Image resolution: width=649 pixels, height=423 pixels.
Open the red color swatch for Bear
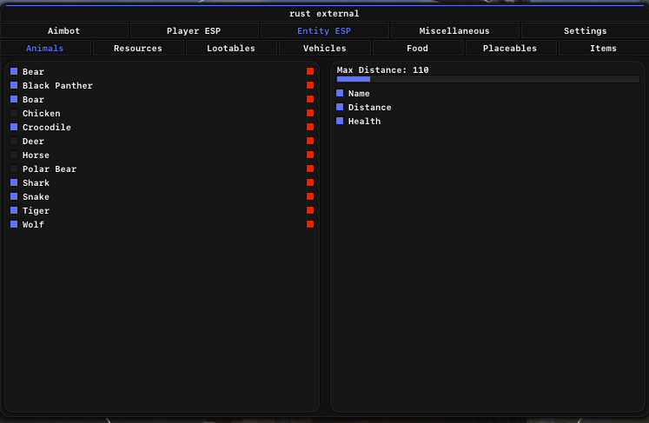tap(310, 71)
